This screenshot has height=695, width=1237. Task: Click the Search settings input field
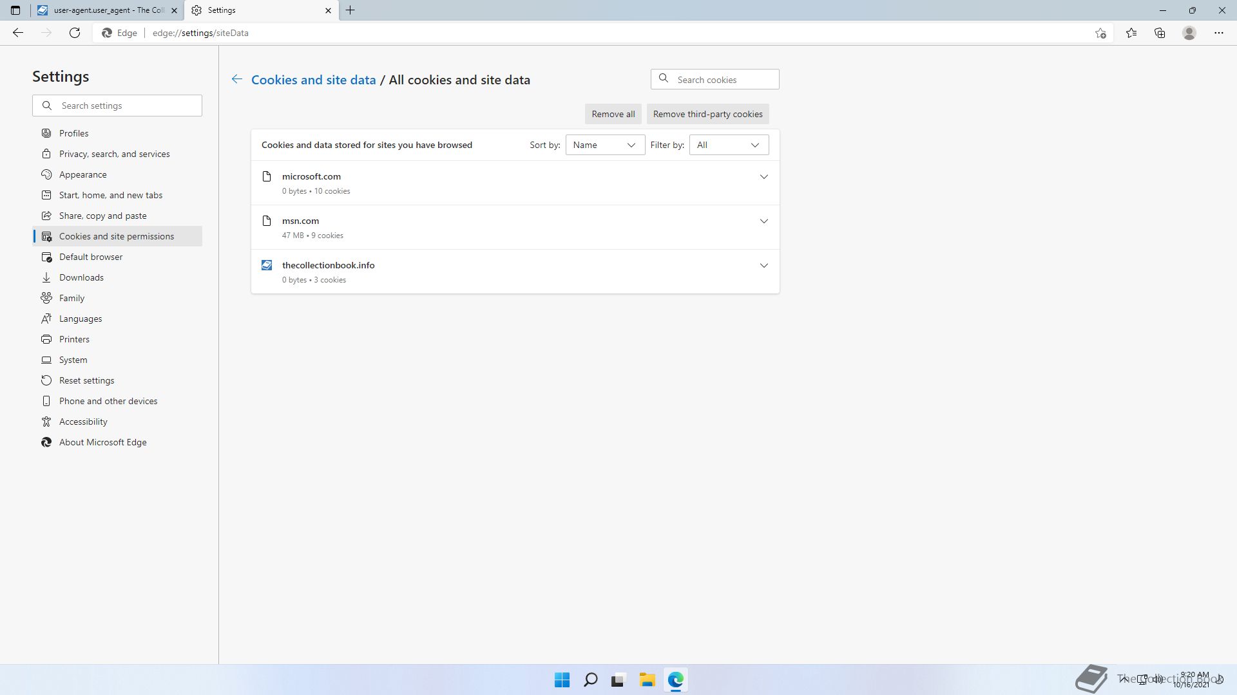(117, 106)
